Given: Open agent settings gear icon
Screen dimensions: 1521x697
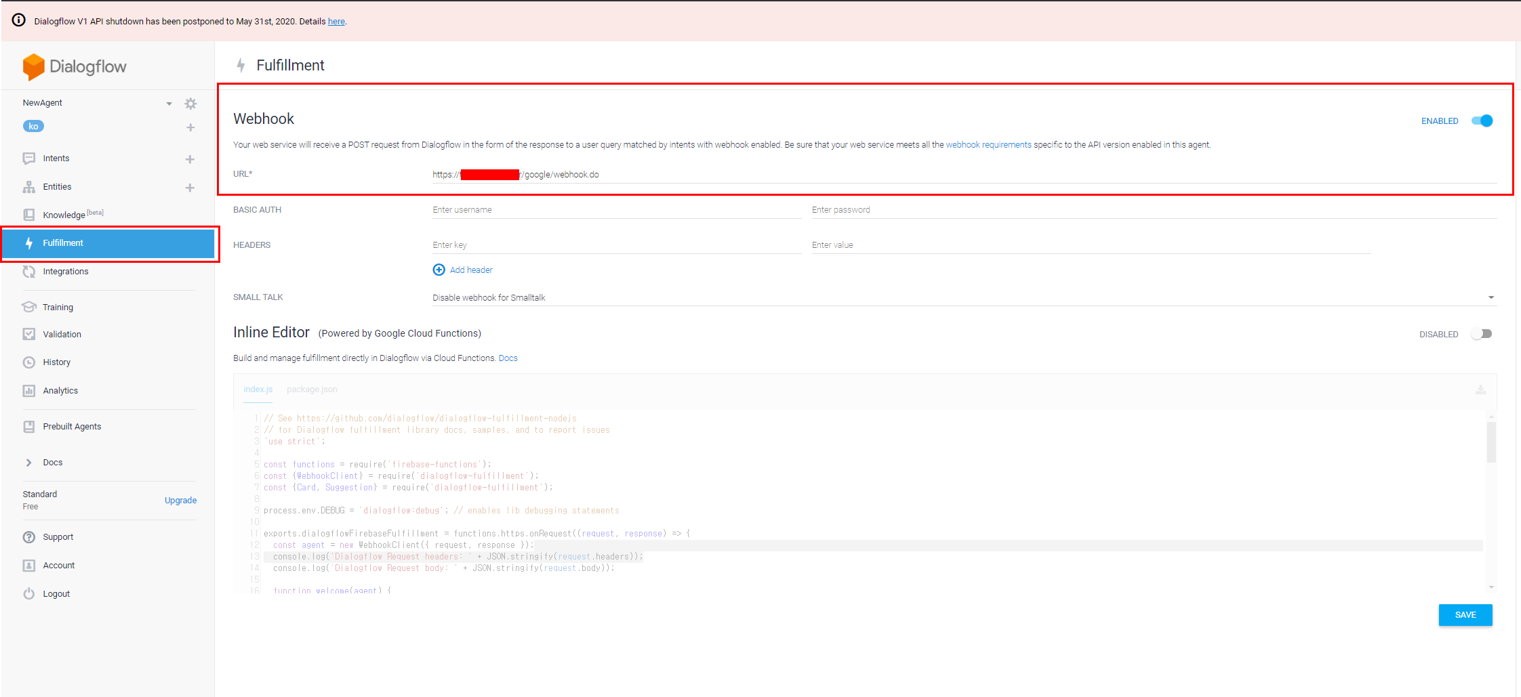Looking at the screenshot, I should [x=190, y=104].
